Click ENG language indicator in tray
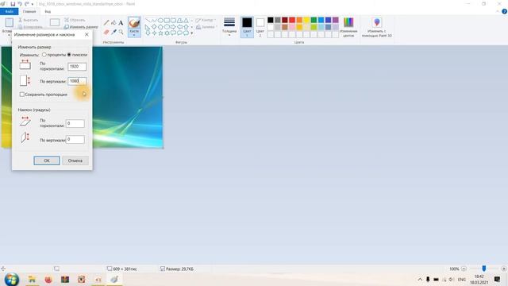Image resolution: width=508 pixels, height=286 pixels. pos(462,279)
